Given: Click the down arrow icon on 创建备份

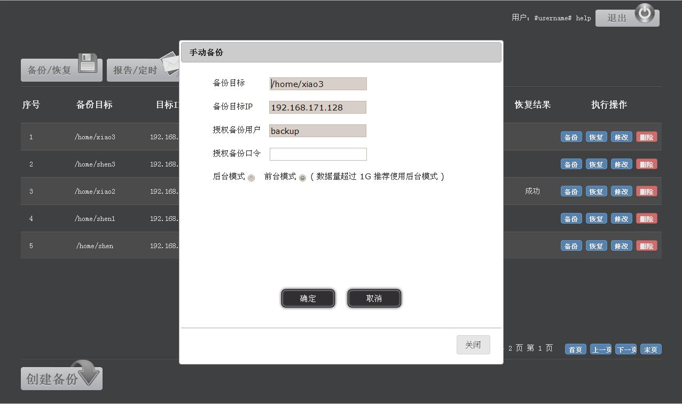Looking at the screenshot, I should (85, 373).
